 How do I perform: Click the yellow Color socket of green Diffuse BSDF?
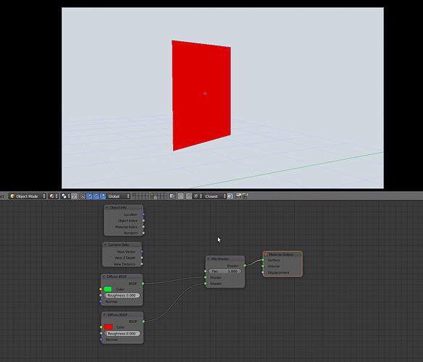click(101, 289)
